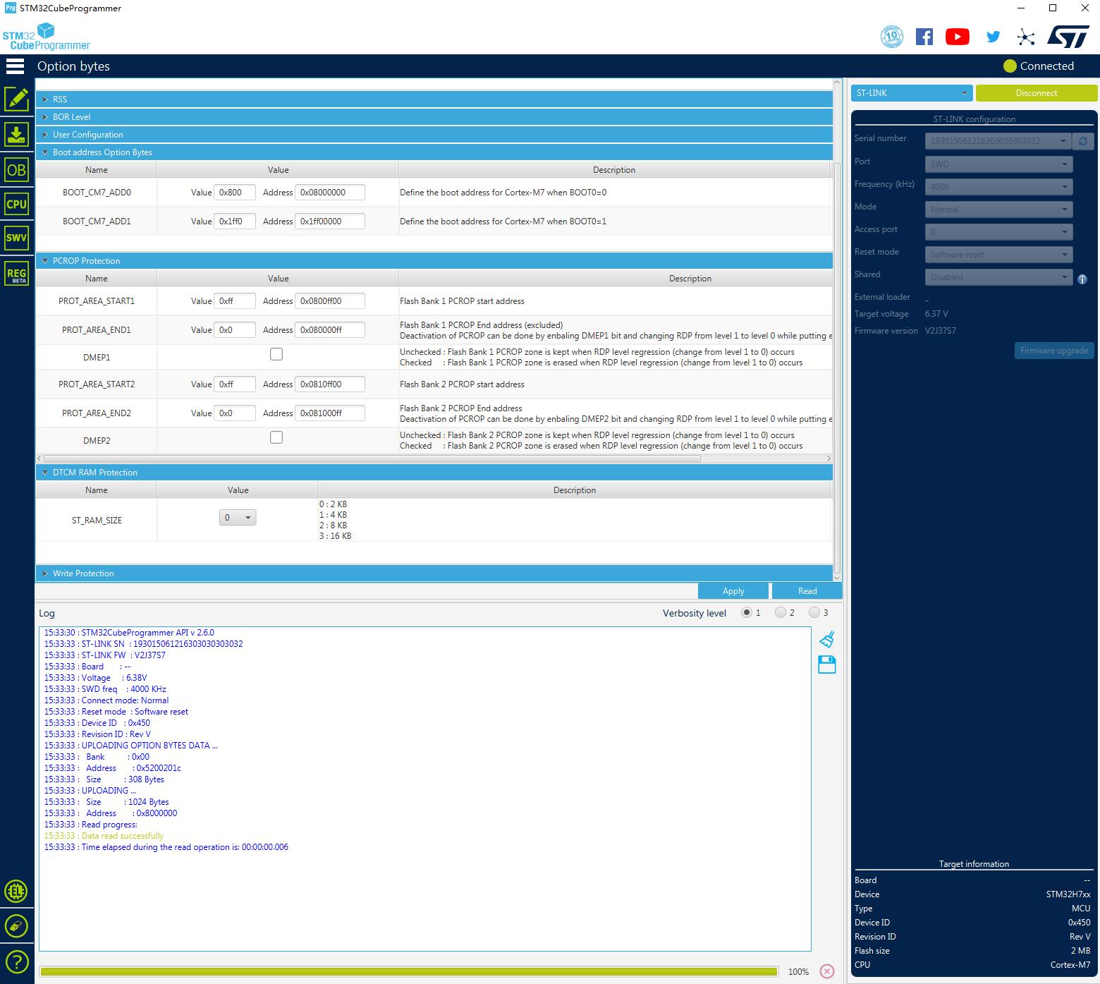Open the Reset mode dropdown
Image resolution: width=1100 pixels, height=984 pixels.
click(998, 255)
